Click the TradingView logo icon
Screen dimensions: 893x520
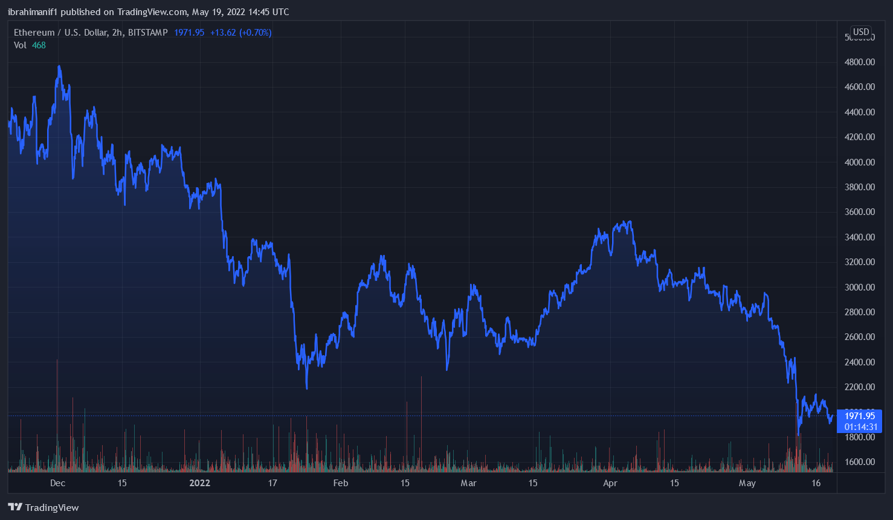[x=15, y=507]
